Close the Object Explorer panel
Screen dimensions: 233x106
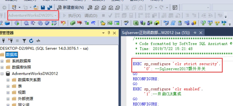114,33
